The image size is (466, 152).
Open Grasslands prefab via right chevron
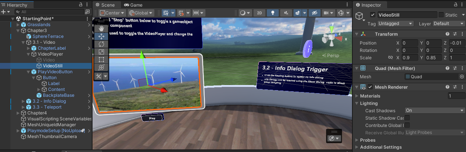click(89, 25)
